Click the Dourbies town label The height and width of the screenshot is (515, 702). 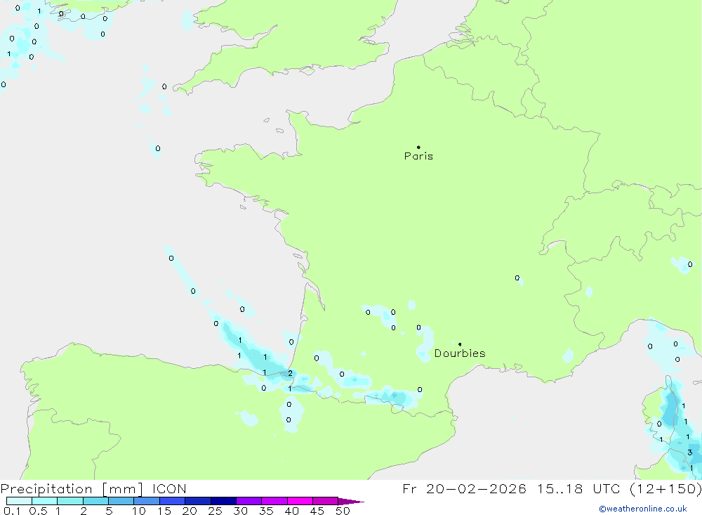point(460,353)
